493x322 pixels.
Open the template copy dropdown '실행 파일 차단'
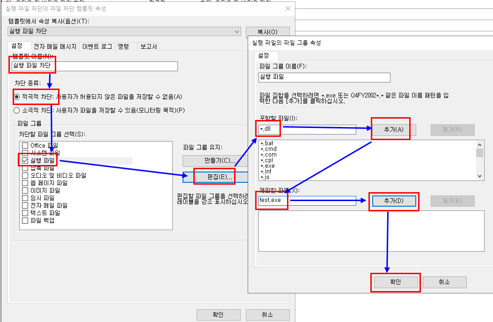pos(124,31)
